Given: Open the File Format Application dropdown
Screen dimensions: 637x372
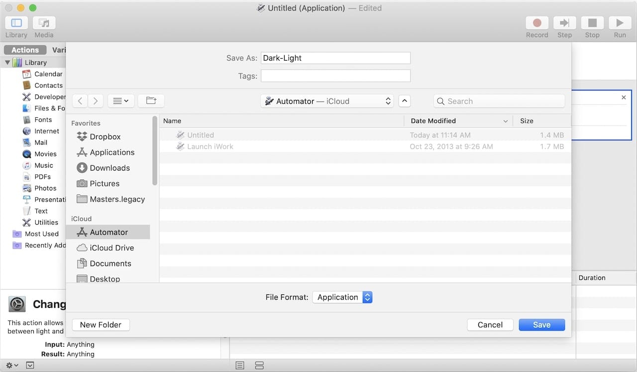Looking at the screenshot, I should [342, 297].
